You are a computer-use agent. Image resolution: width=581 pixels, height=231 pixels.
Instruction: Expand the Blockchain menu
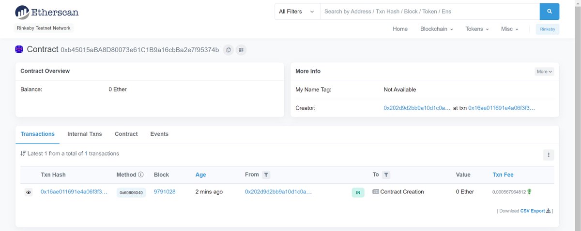[437, 29]
